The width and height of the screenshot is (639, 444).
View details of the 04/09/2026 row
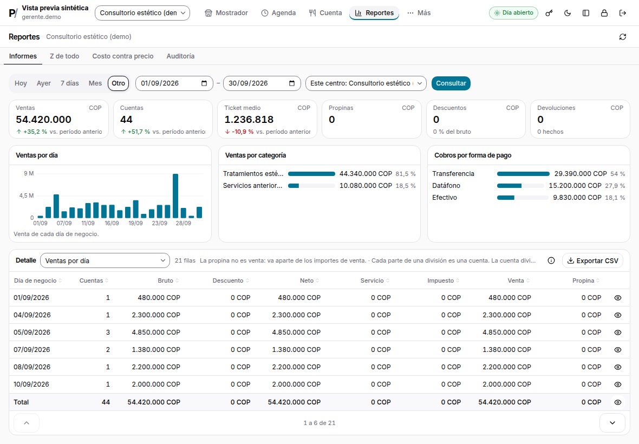(x=617, y=315)
